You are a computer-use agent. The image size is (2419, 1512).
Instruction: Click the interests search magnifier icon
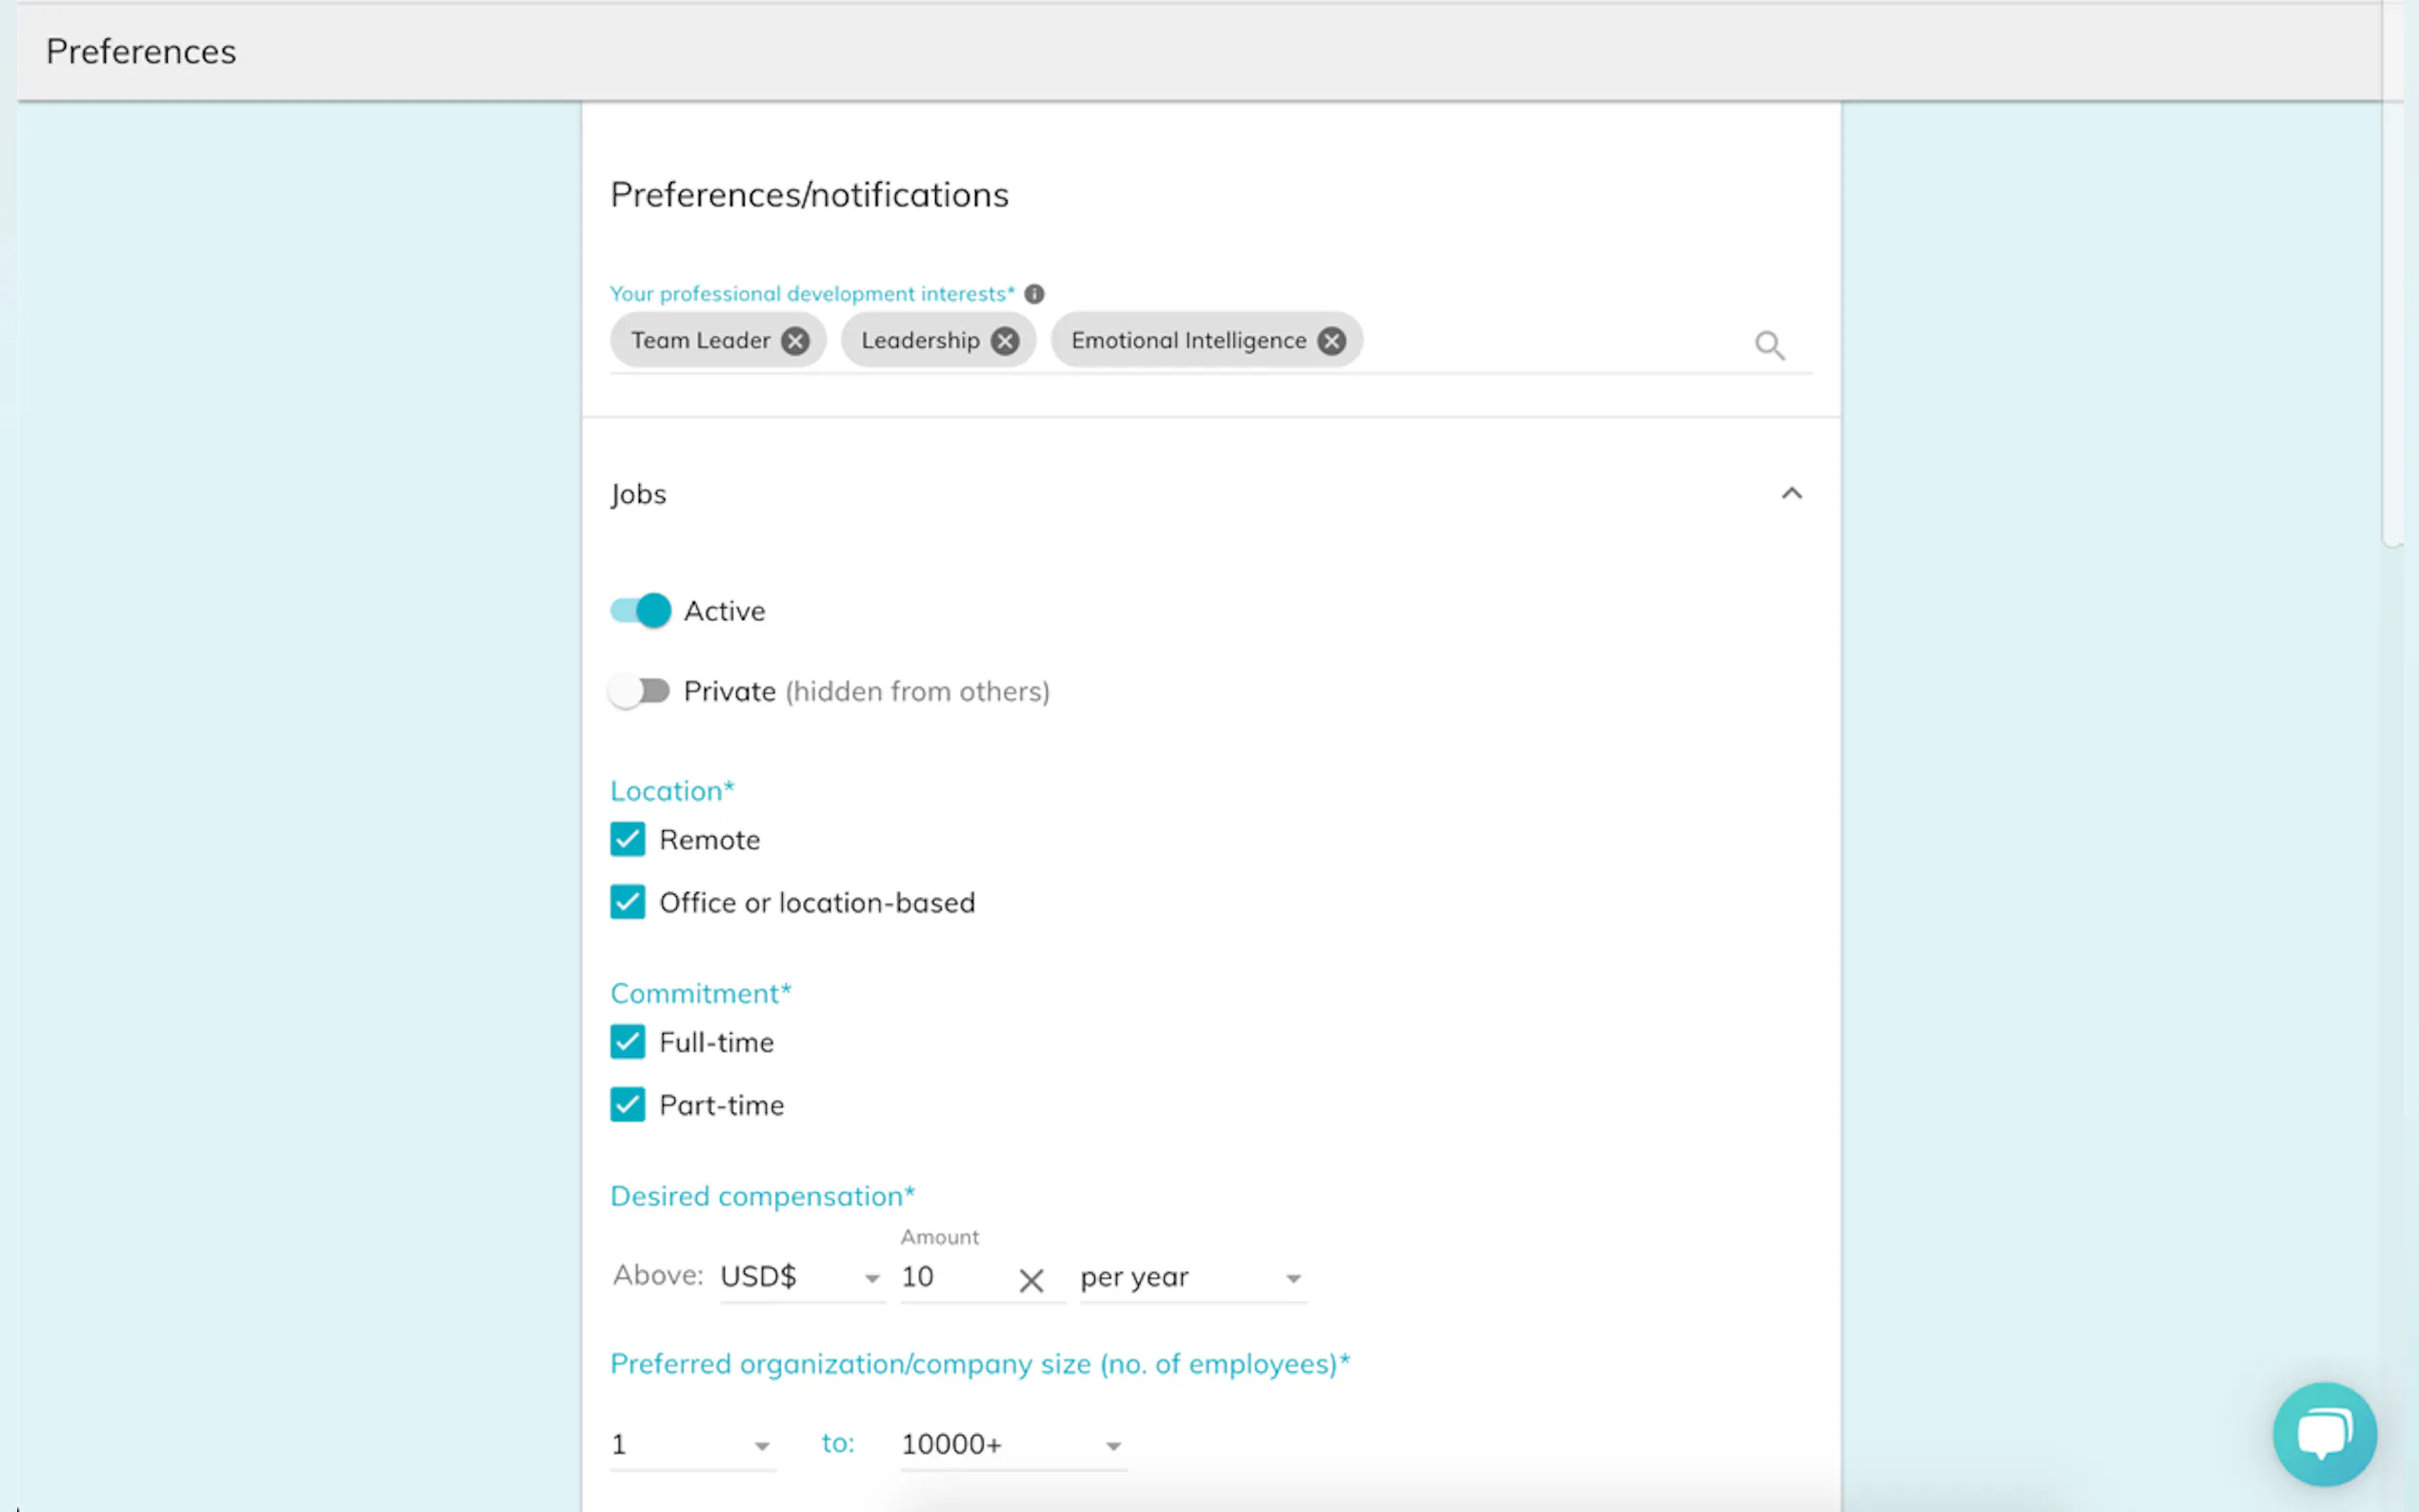[x=1768, y=345]
